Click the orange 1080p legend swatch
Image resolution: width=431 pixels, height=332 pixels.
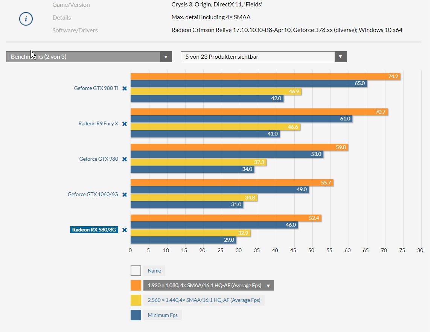(x=136, y=285)
